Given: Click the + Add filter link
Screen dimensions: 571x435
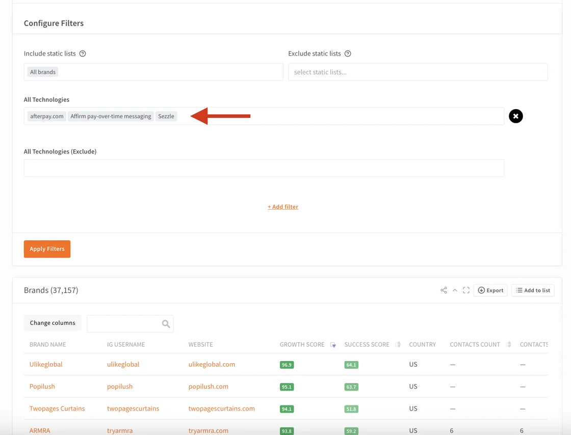Looking at the screenshot, I should coord(283,207).
